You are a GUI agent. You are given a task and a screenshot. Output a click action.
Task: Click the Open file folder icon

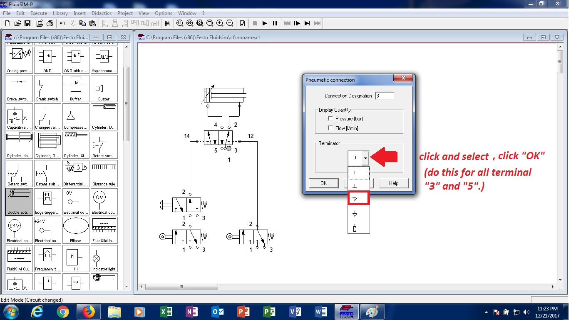pyautogui.click(x=17, y=23)
